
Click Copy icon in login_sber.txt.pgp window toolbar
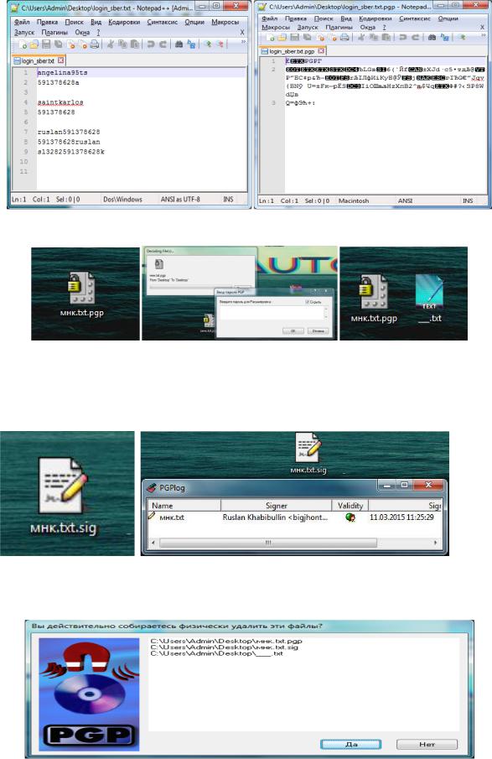374,37
